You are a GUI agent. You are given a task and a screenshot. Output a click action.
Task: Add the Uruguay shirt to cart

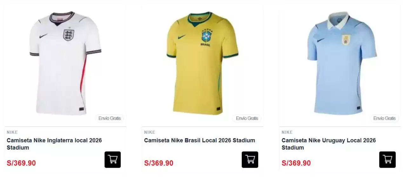387,160
